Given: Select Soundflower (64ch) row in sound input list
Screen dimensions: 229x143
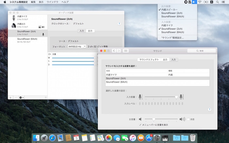Looking at the screenshot, I should (157, 82).
